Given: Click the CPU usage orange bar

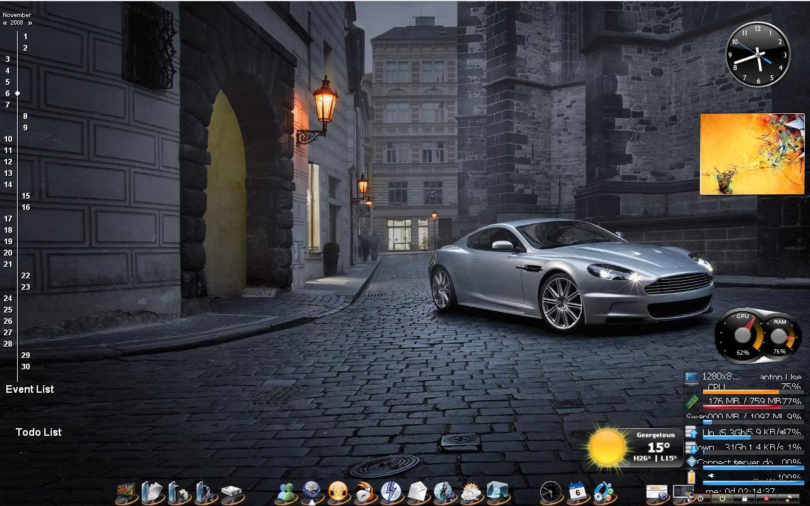Looking at the screenshot, I should tap(740, 392).
